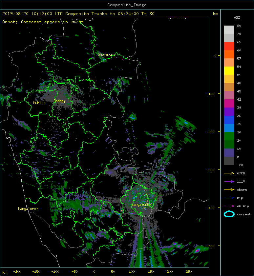The width and height of the screenshot is (254, 276).
Task: Click the km unit label in the top-right header
Action: (x=215, y=14)
